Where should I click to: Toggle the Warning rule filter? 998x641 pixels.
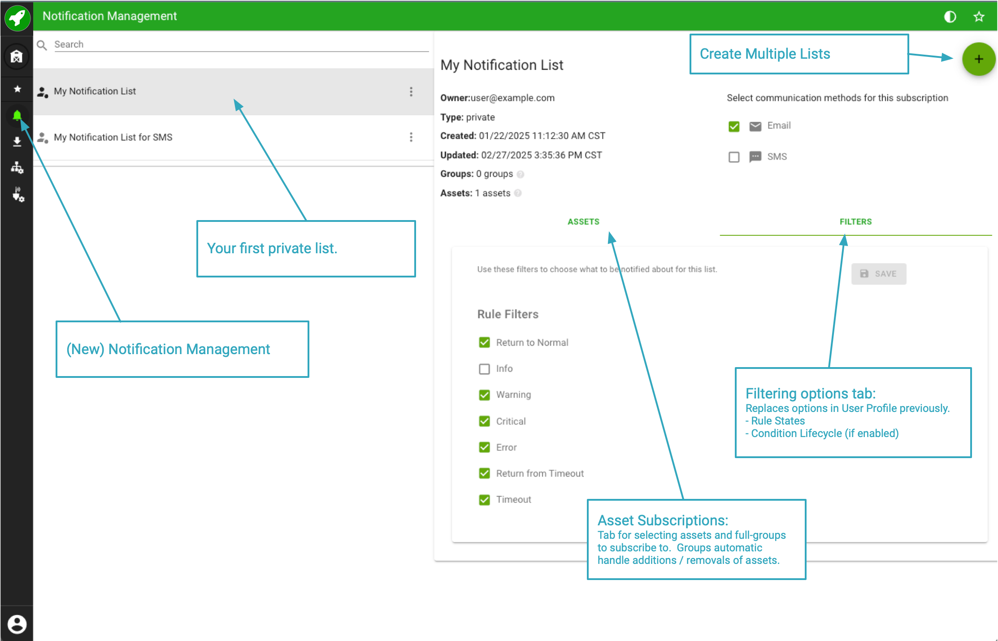[484, 395]
